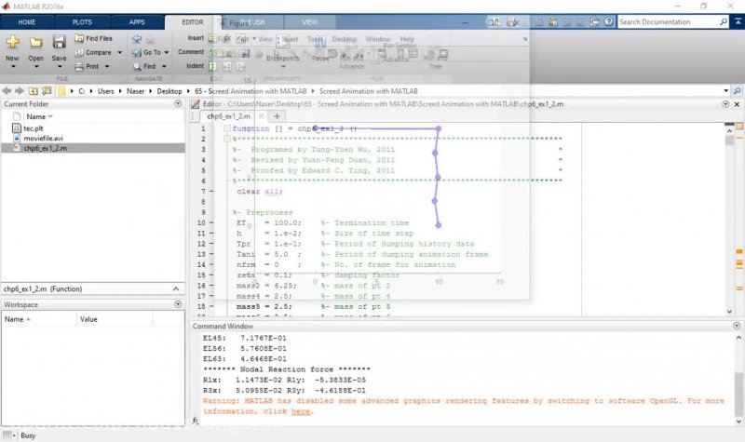The height and width of the screenshot is (442, 745).
Task: Click the Save disk icon
Action: [x=59, y=42]
